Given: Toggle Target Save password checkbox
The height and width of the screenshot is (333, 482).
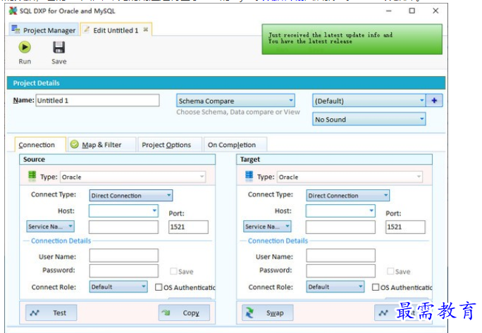Looking at the screenshot, I should click(x=390, y=271).
